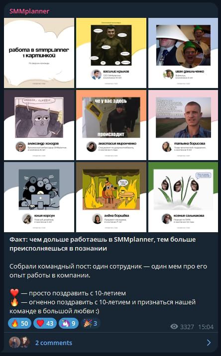
Task: Click the 15:04 message timestamp
Action: 206,327
